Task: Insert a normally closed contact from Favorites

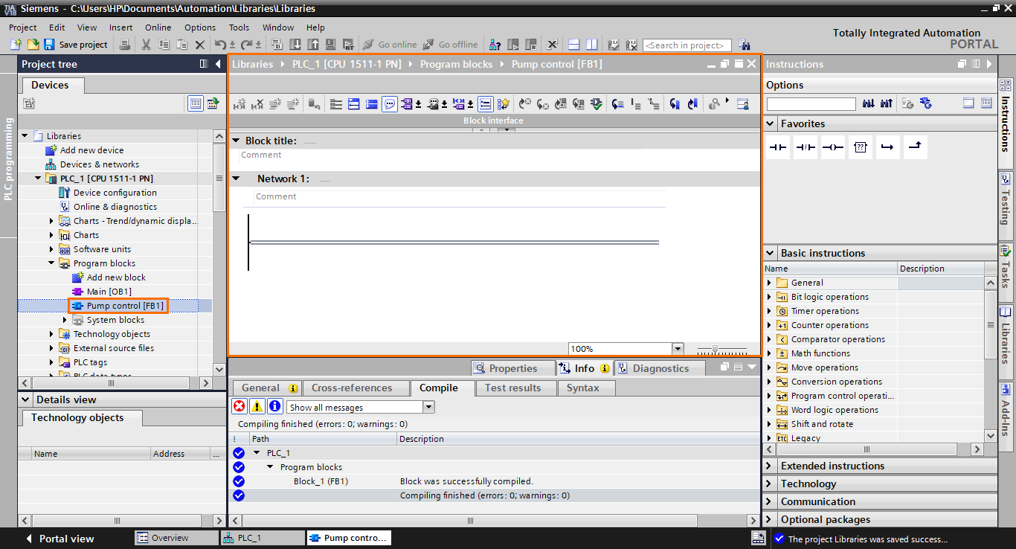Action: [x=805, y=147]
